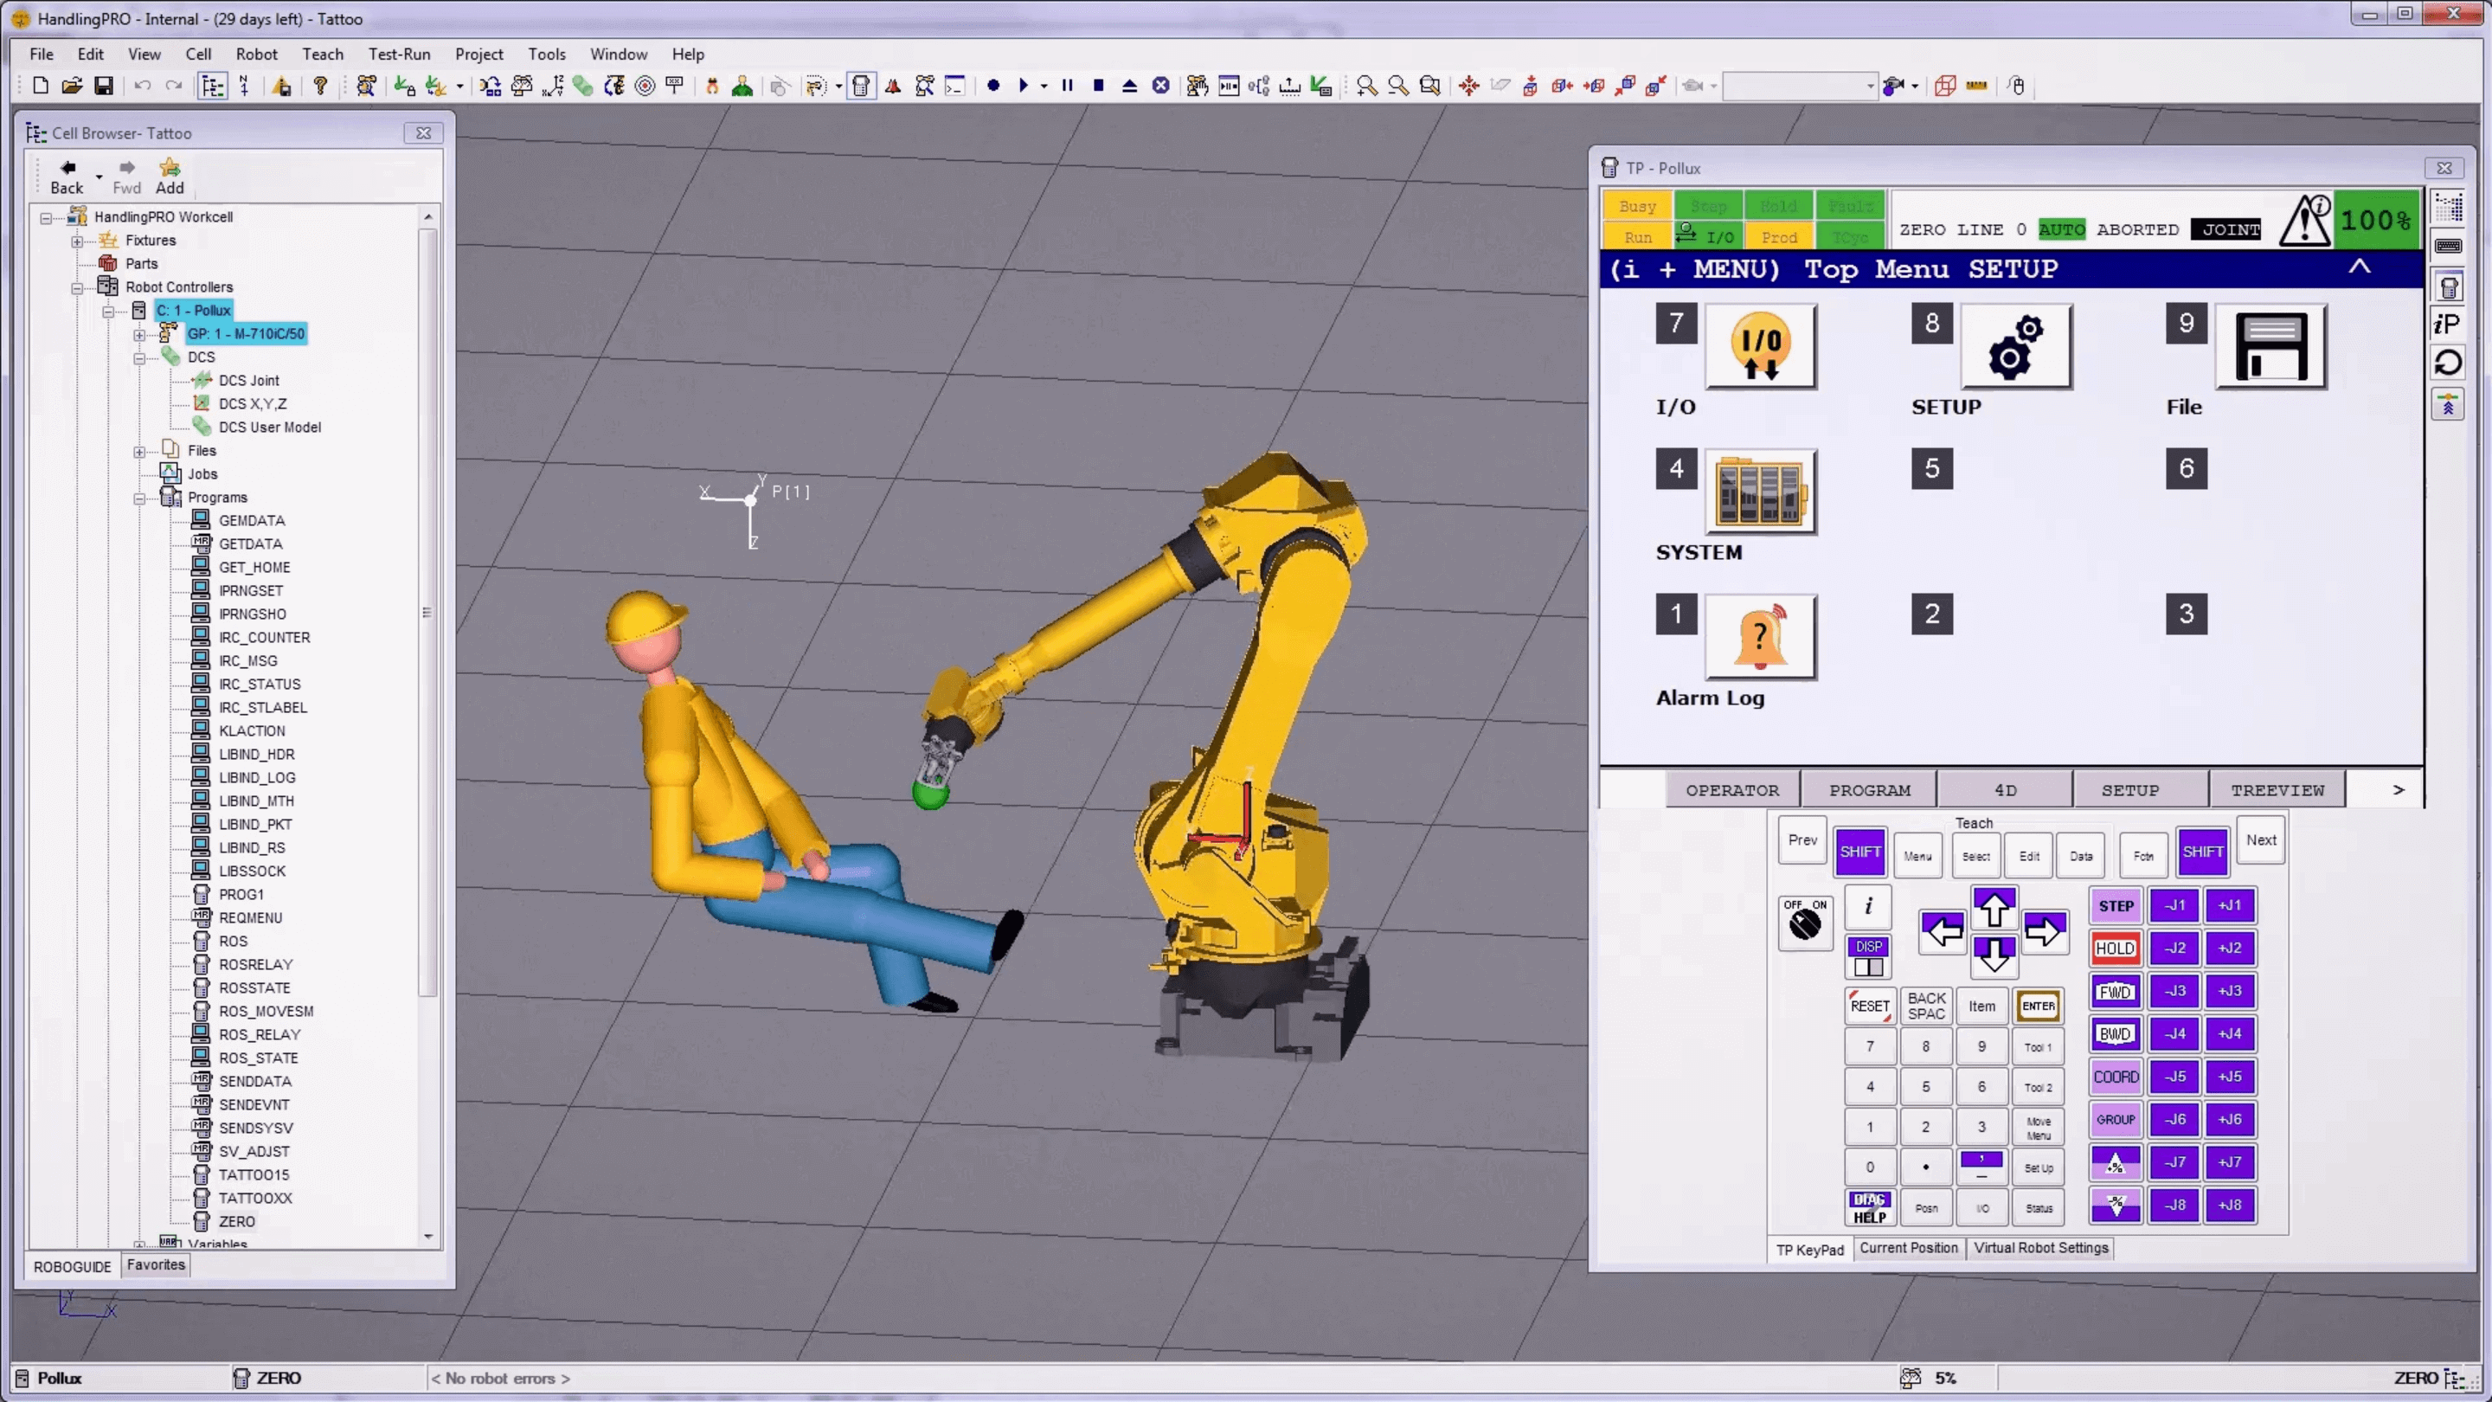Open the Test-Run menu
Screen dimensions: 2492x1402
pyautogui.click(x=399, y=55)
